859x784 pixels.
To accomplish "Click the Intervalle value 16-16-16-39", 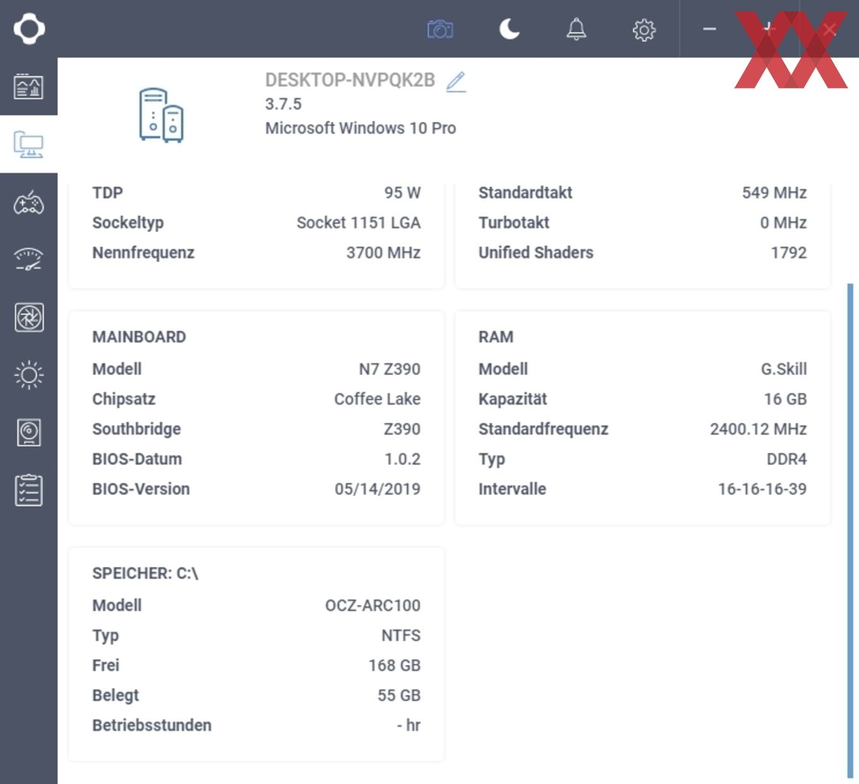I will [x=762, y=489].
